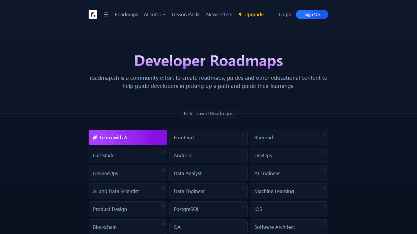Bookmark the DevSecOps roadmap
This screenshot has width=417, height=234.
163,170
